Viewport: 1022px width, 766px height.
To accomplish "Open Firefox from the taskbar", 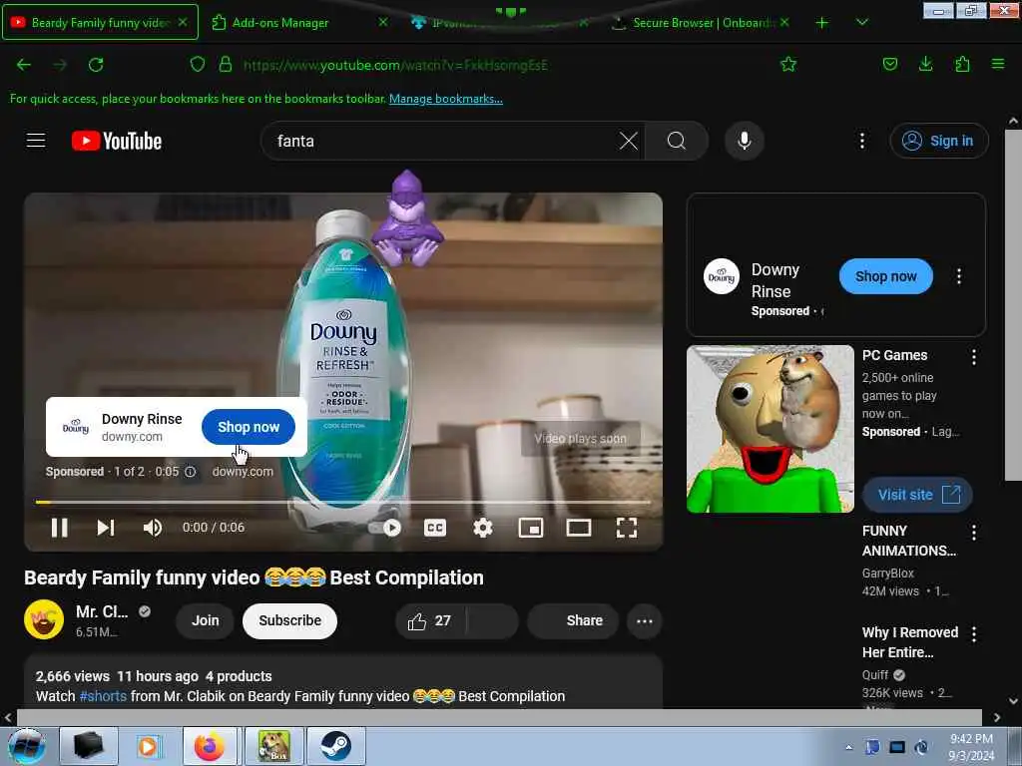I will pyautogui.click(x=212, y=746).
